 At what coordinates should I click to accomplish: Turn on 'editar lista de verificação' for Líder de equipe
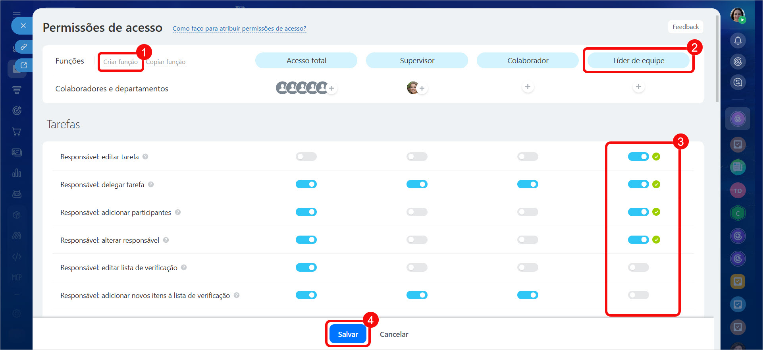coord(638,267)
